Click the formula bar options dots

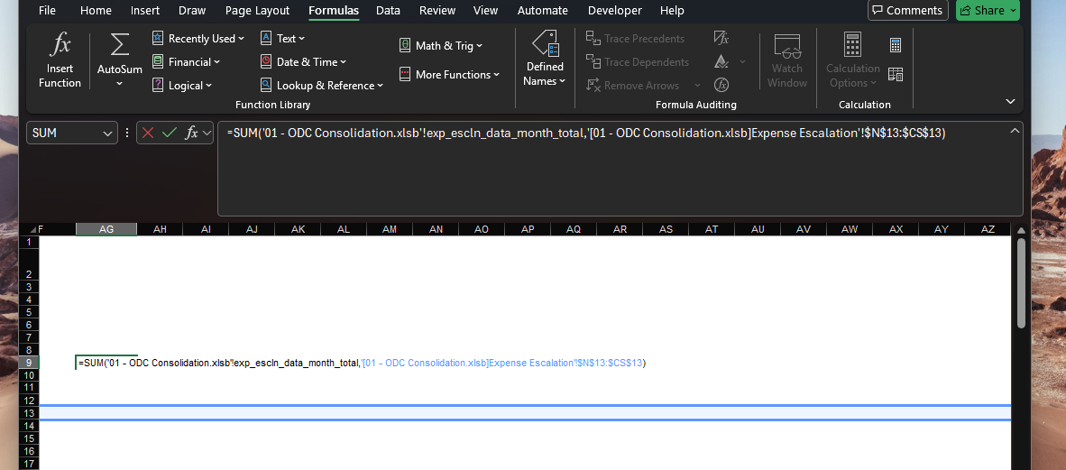tap(126, 134)
